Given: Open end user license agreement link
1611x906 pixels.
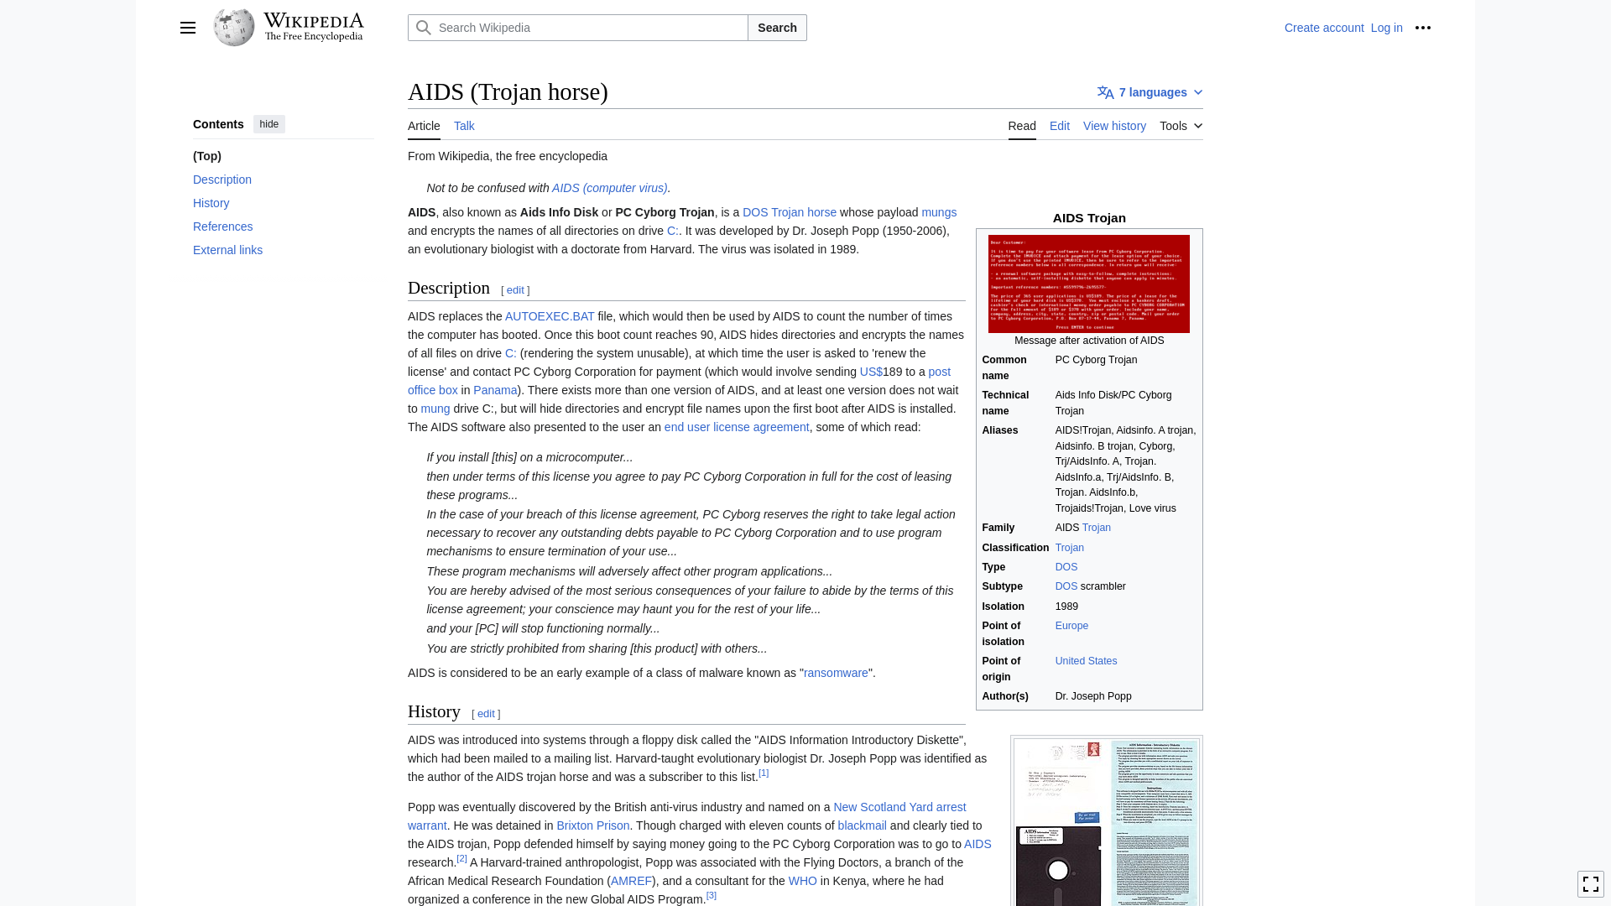Looking at the screenshot, I should (x=737, y=427).
